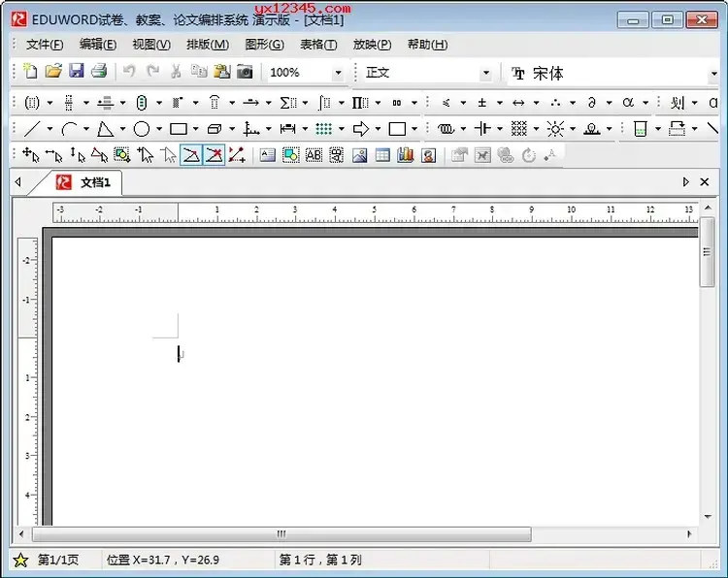
Task: Toggle the highlighted red-cross snap button
Action: (x=215, y=155)
